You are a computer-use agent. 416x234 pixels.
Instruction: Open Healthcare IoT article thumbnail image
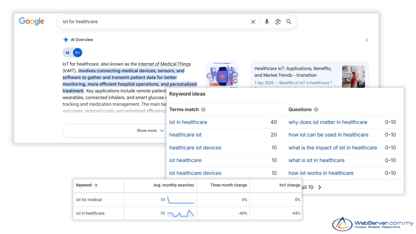tap(353, 76)
